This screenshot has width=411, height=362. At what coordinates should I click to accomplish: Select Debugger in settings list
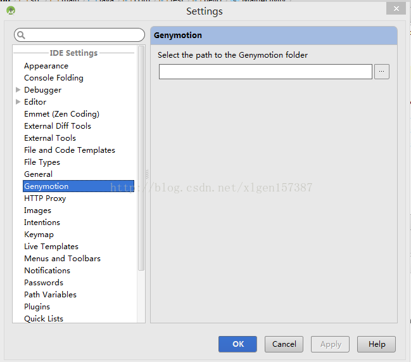click(x=42, y=90)
